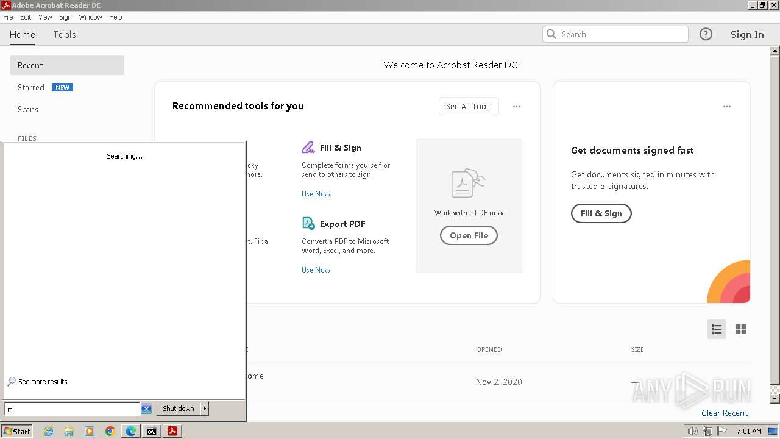The height and width of the screenshot is (439, 780).
Task: Click the Nov 2, 2020 opened date
Action: (x=499, y=382)
